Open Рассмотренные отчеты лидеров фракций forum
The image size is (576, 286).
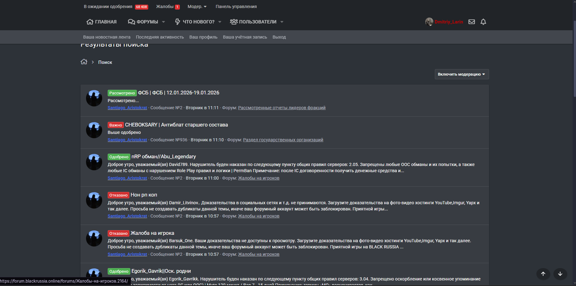point(282,108)
